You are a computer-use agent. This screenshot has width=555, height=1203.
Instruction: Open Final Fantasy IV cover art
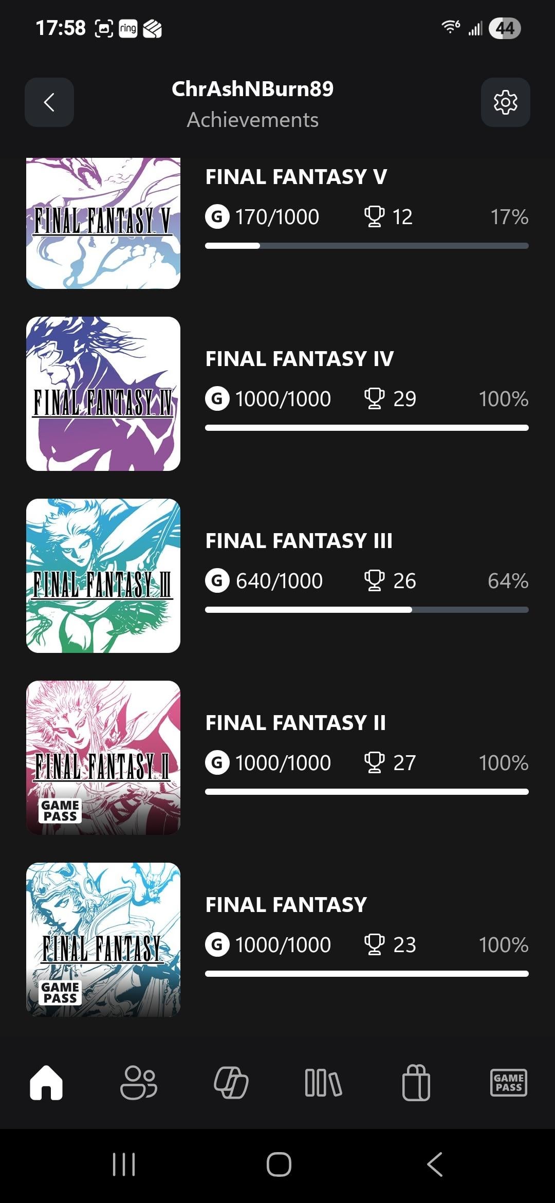tap(103, 394)
